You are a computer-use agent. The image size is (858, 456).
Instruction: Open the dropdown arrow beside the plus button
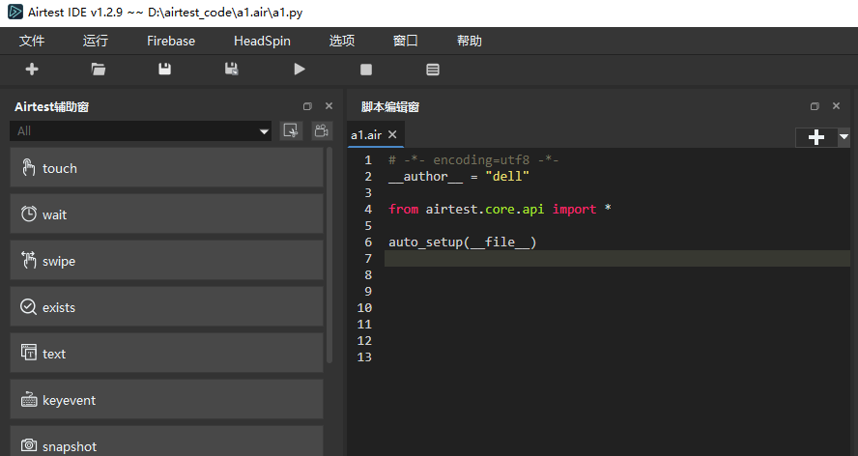[844, 137]
